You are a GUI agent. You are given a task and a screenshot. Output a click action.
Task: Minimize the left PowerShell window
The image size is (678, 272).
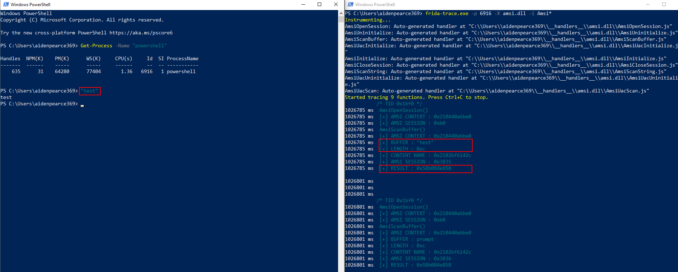(303, 4)
